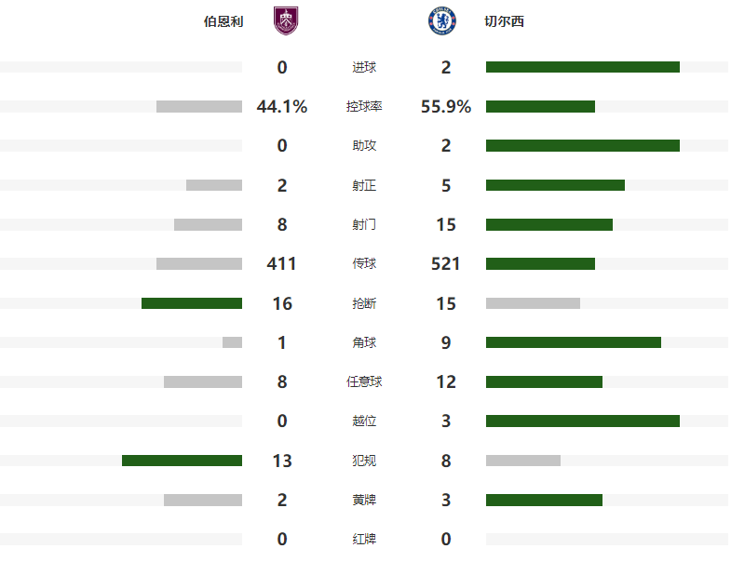Click the 控球率 stat label
731x575 pixels.
point(364,107)
